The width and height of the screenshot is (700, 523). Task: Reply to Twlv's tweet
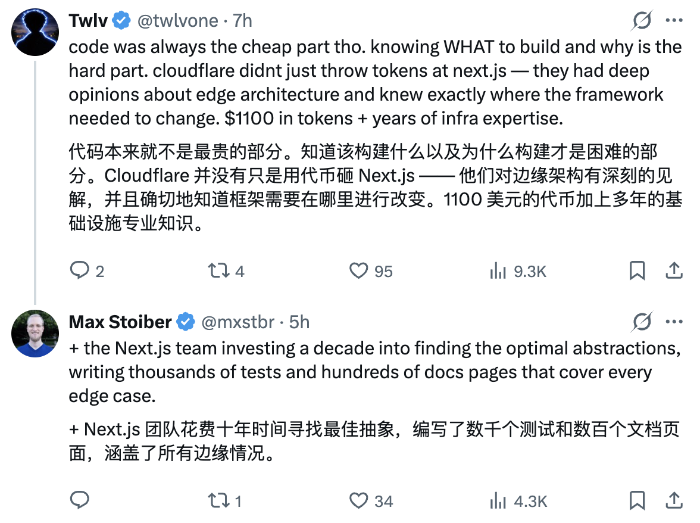(x=79, y=271)
